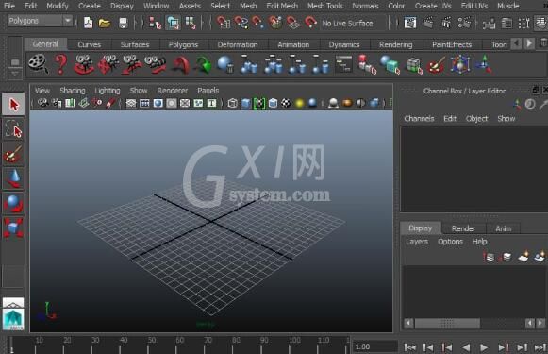The image size is (548, 354).
Task: Click frame 50 on the time slider
Action: (148, 345)
